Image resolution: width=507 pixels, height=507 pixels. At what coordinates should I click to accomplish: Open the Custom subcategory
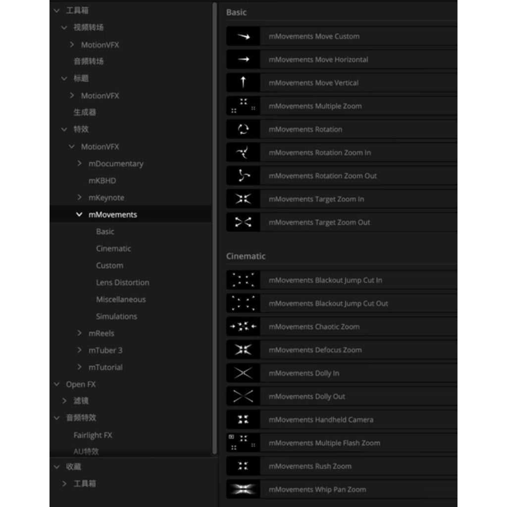click(x=109, y=265)
